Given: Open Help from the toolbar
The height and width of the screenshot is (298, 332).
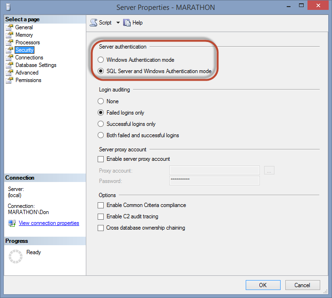Looking at the screenshot, I should click(x=133, y=23).
